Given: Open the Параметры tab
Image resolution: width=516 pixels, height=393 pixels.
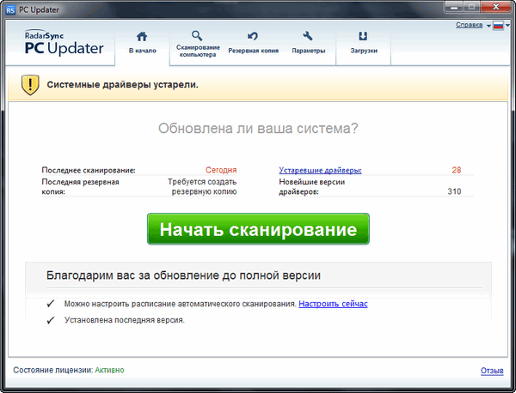Looking at the screenshot, I should [309, 44].
